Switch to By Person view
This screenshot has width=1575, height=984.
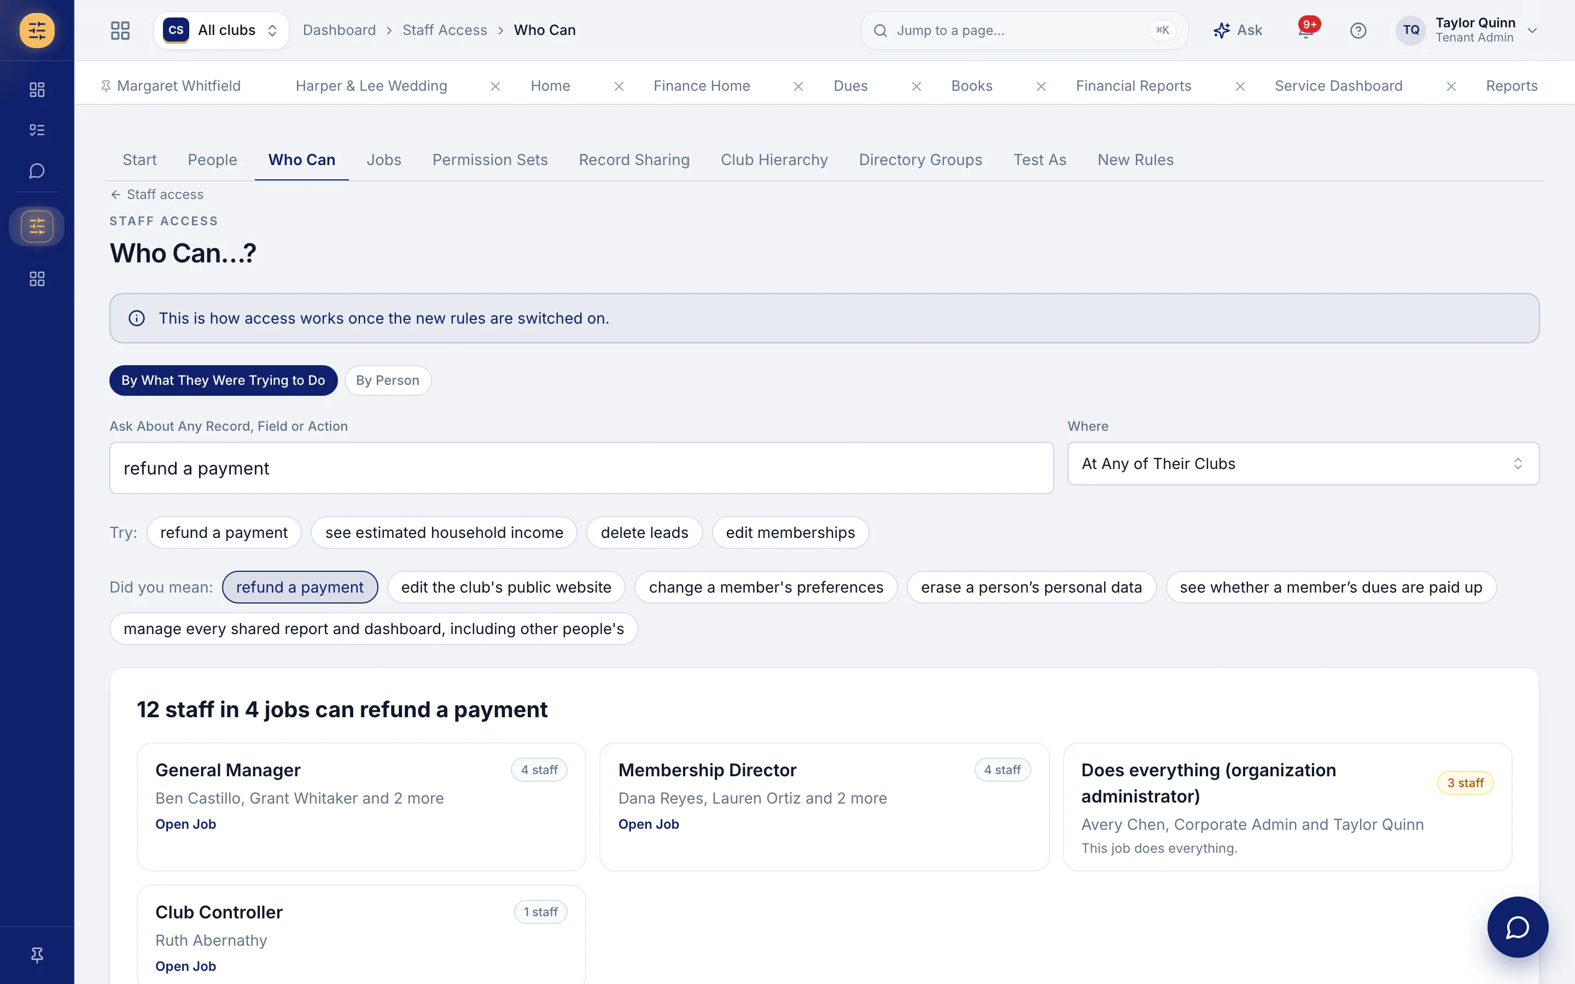387,380
